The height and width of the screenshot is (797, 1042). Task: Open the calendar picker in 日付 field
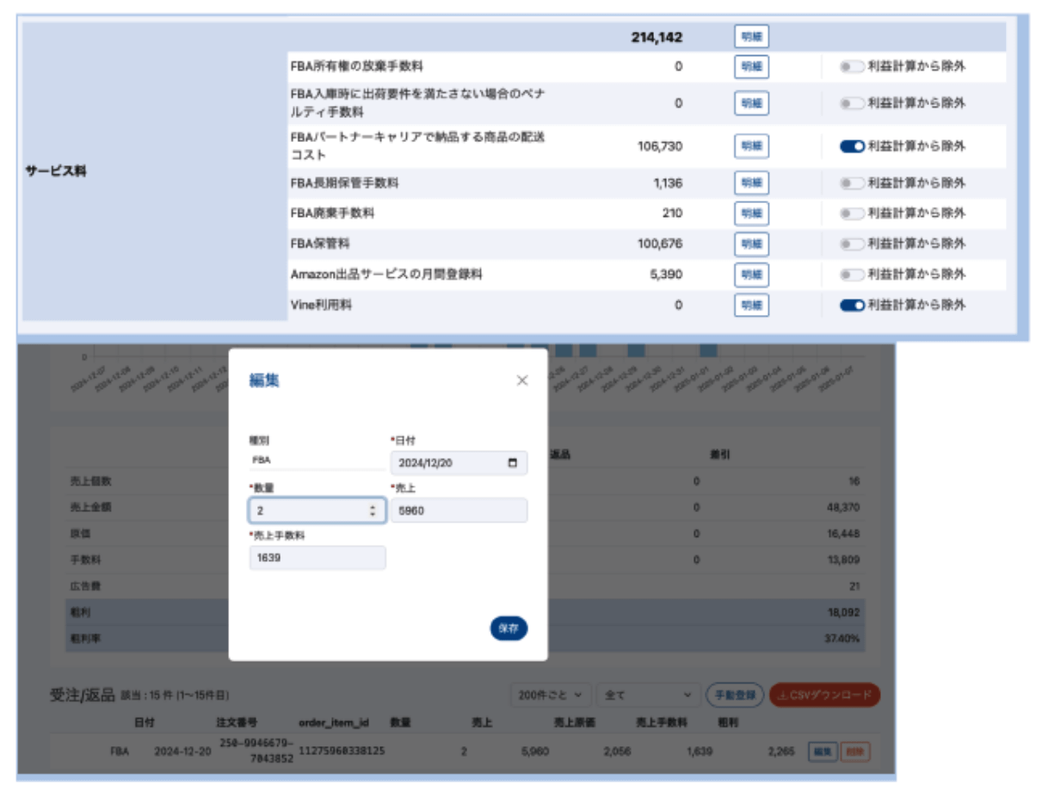click(513, 463)
